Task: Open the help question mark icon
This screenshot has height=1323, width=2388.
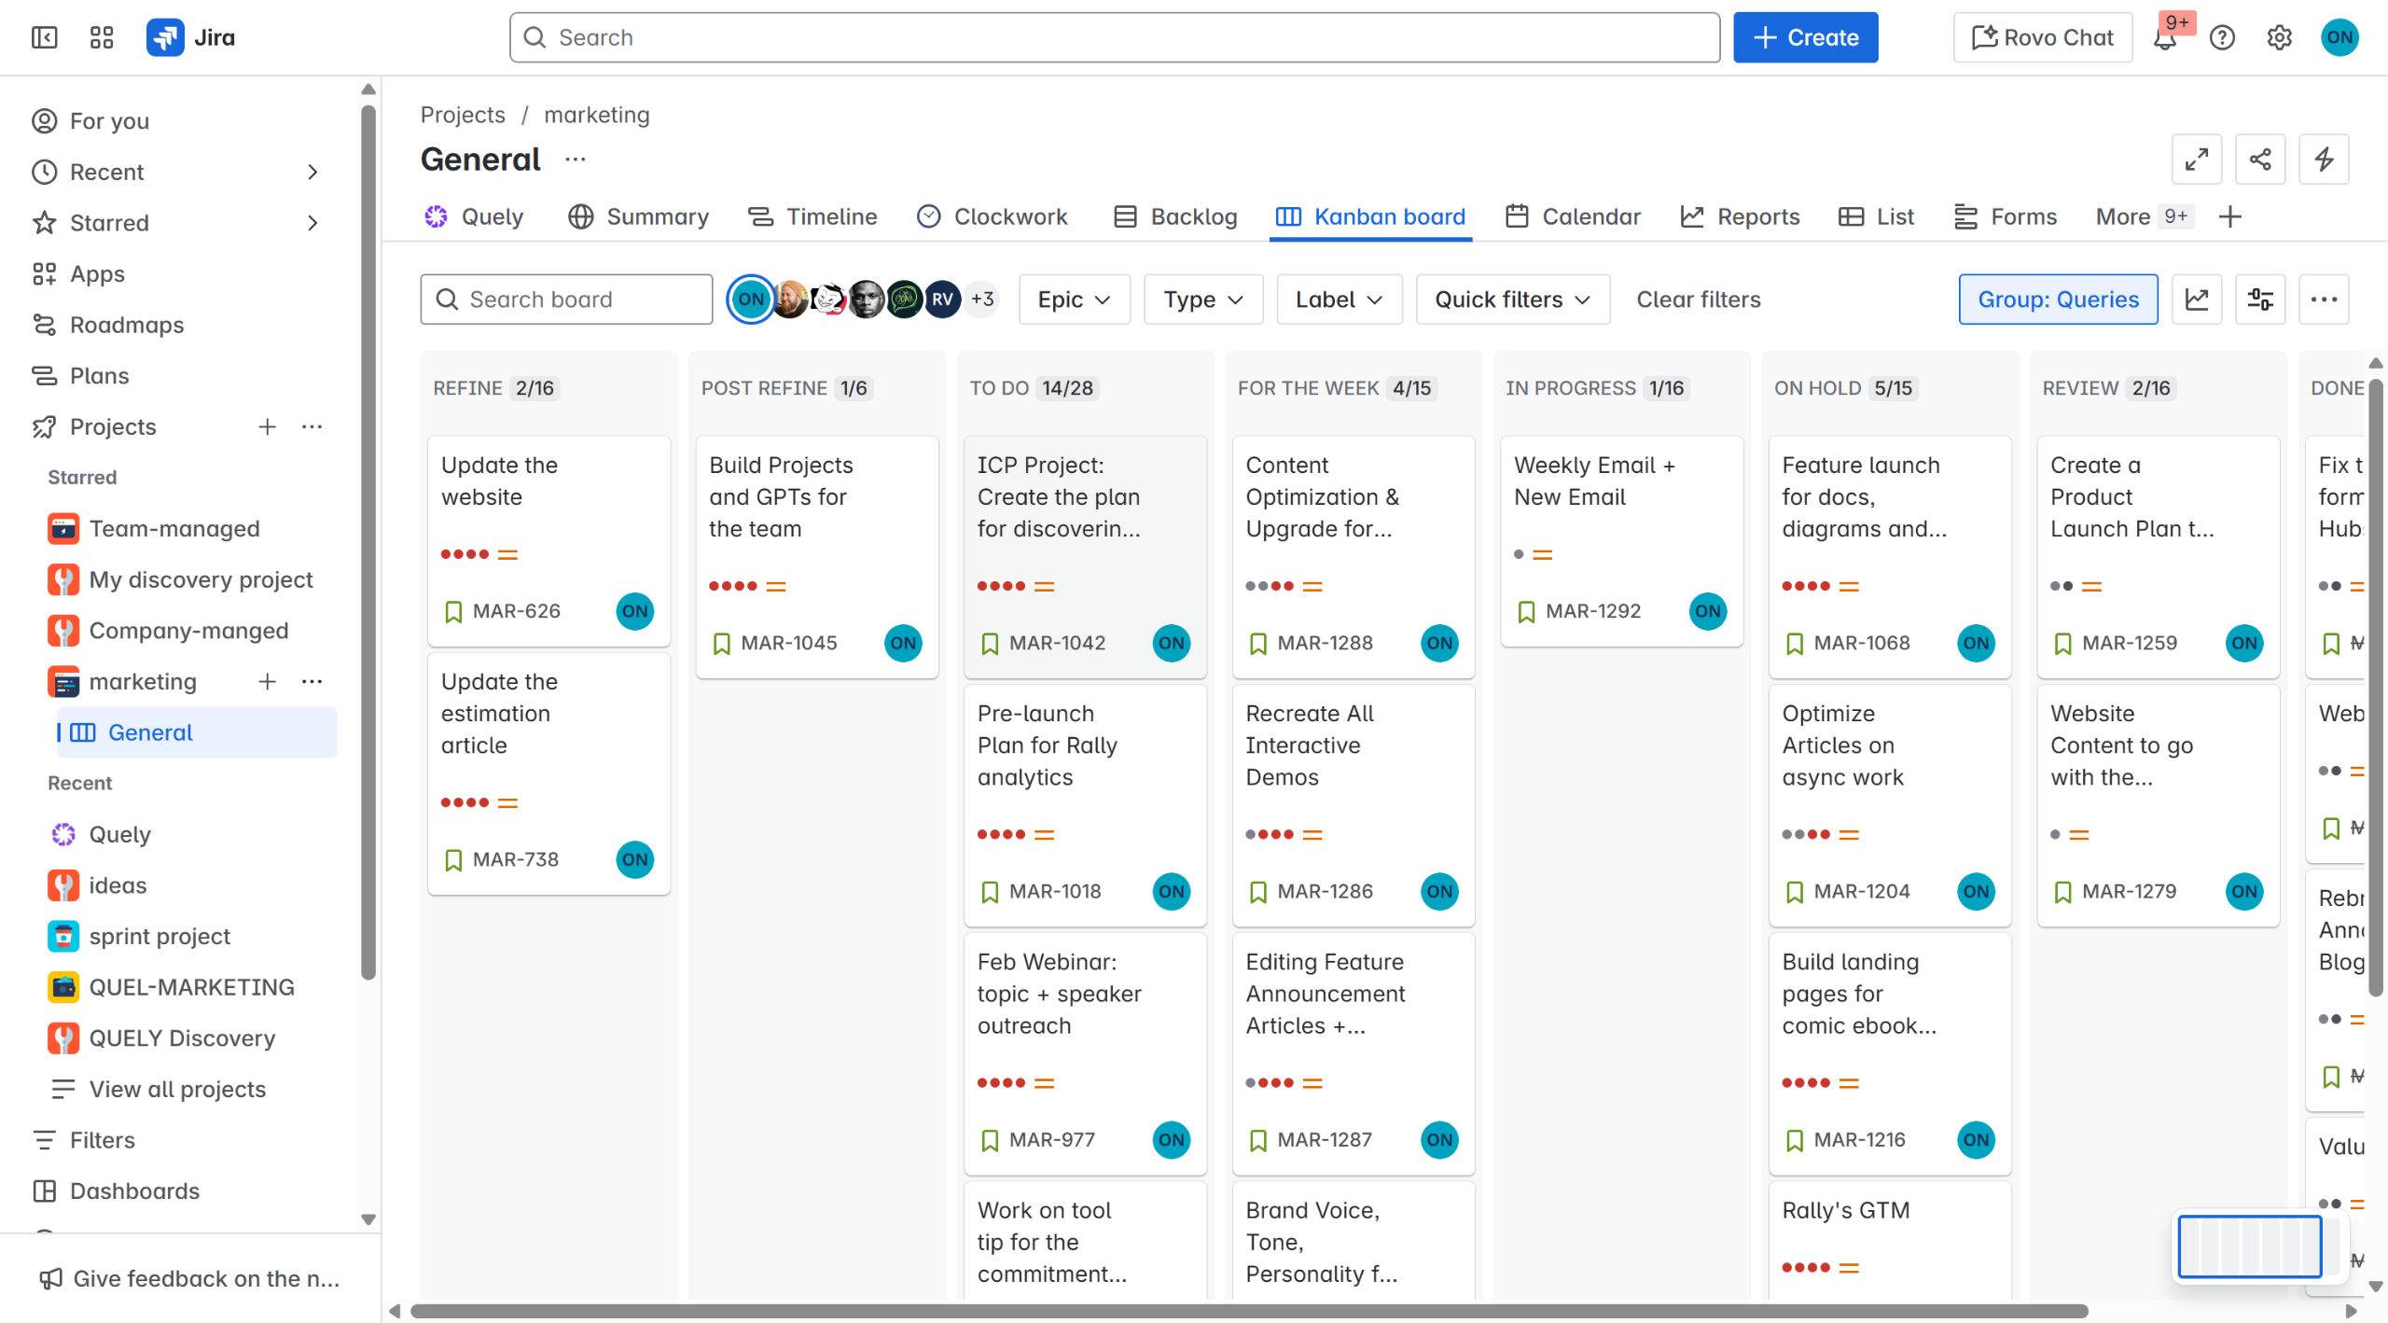Action: 2222,38
